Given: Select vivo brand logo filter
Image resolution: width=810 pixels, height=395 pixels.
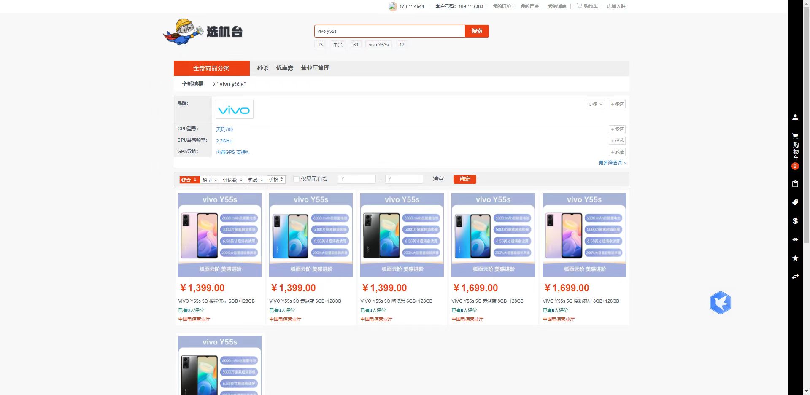Looking at the screenshot, I should 235,110.
